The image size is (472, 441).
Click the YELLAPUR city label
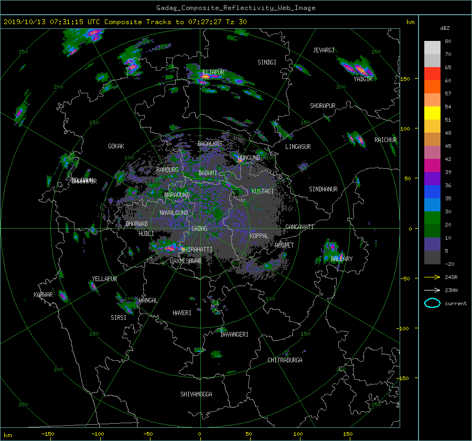[x=104, y=279]
